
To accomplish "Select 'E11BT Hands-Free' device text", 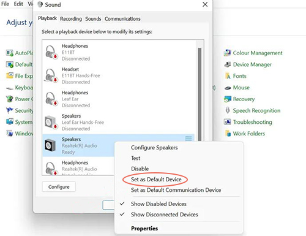I will 81,76.
